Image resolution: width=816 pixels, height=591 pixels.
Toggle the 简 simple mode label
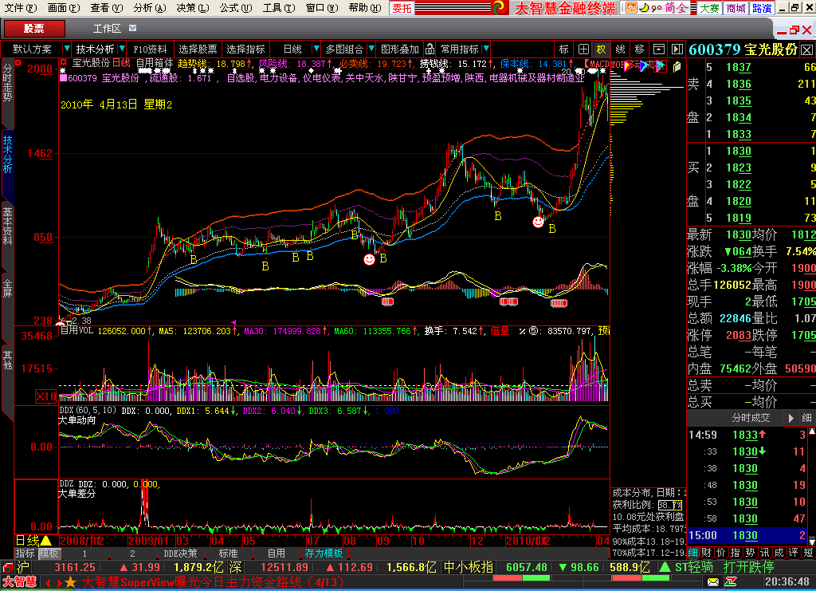click(669, 8)
